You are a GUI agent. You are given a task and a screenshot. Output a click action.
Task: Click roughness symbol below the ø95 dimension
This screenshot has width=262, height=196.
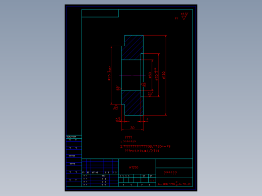pyautogui.click(x=115, y=107)
